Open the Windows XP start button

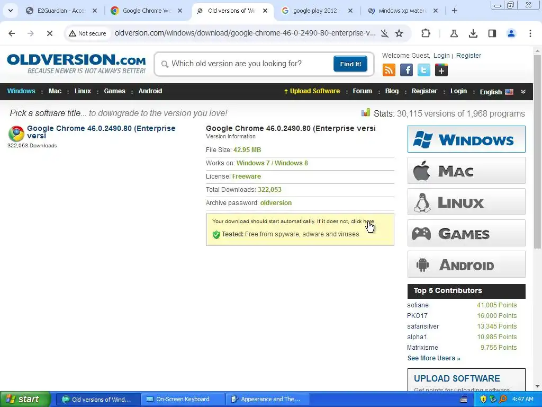pos(25,400)
